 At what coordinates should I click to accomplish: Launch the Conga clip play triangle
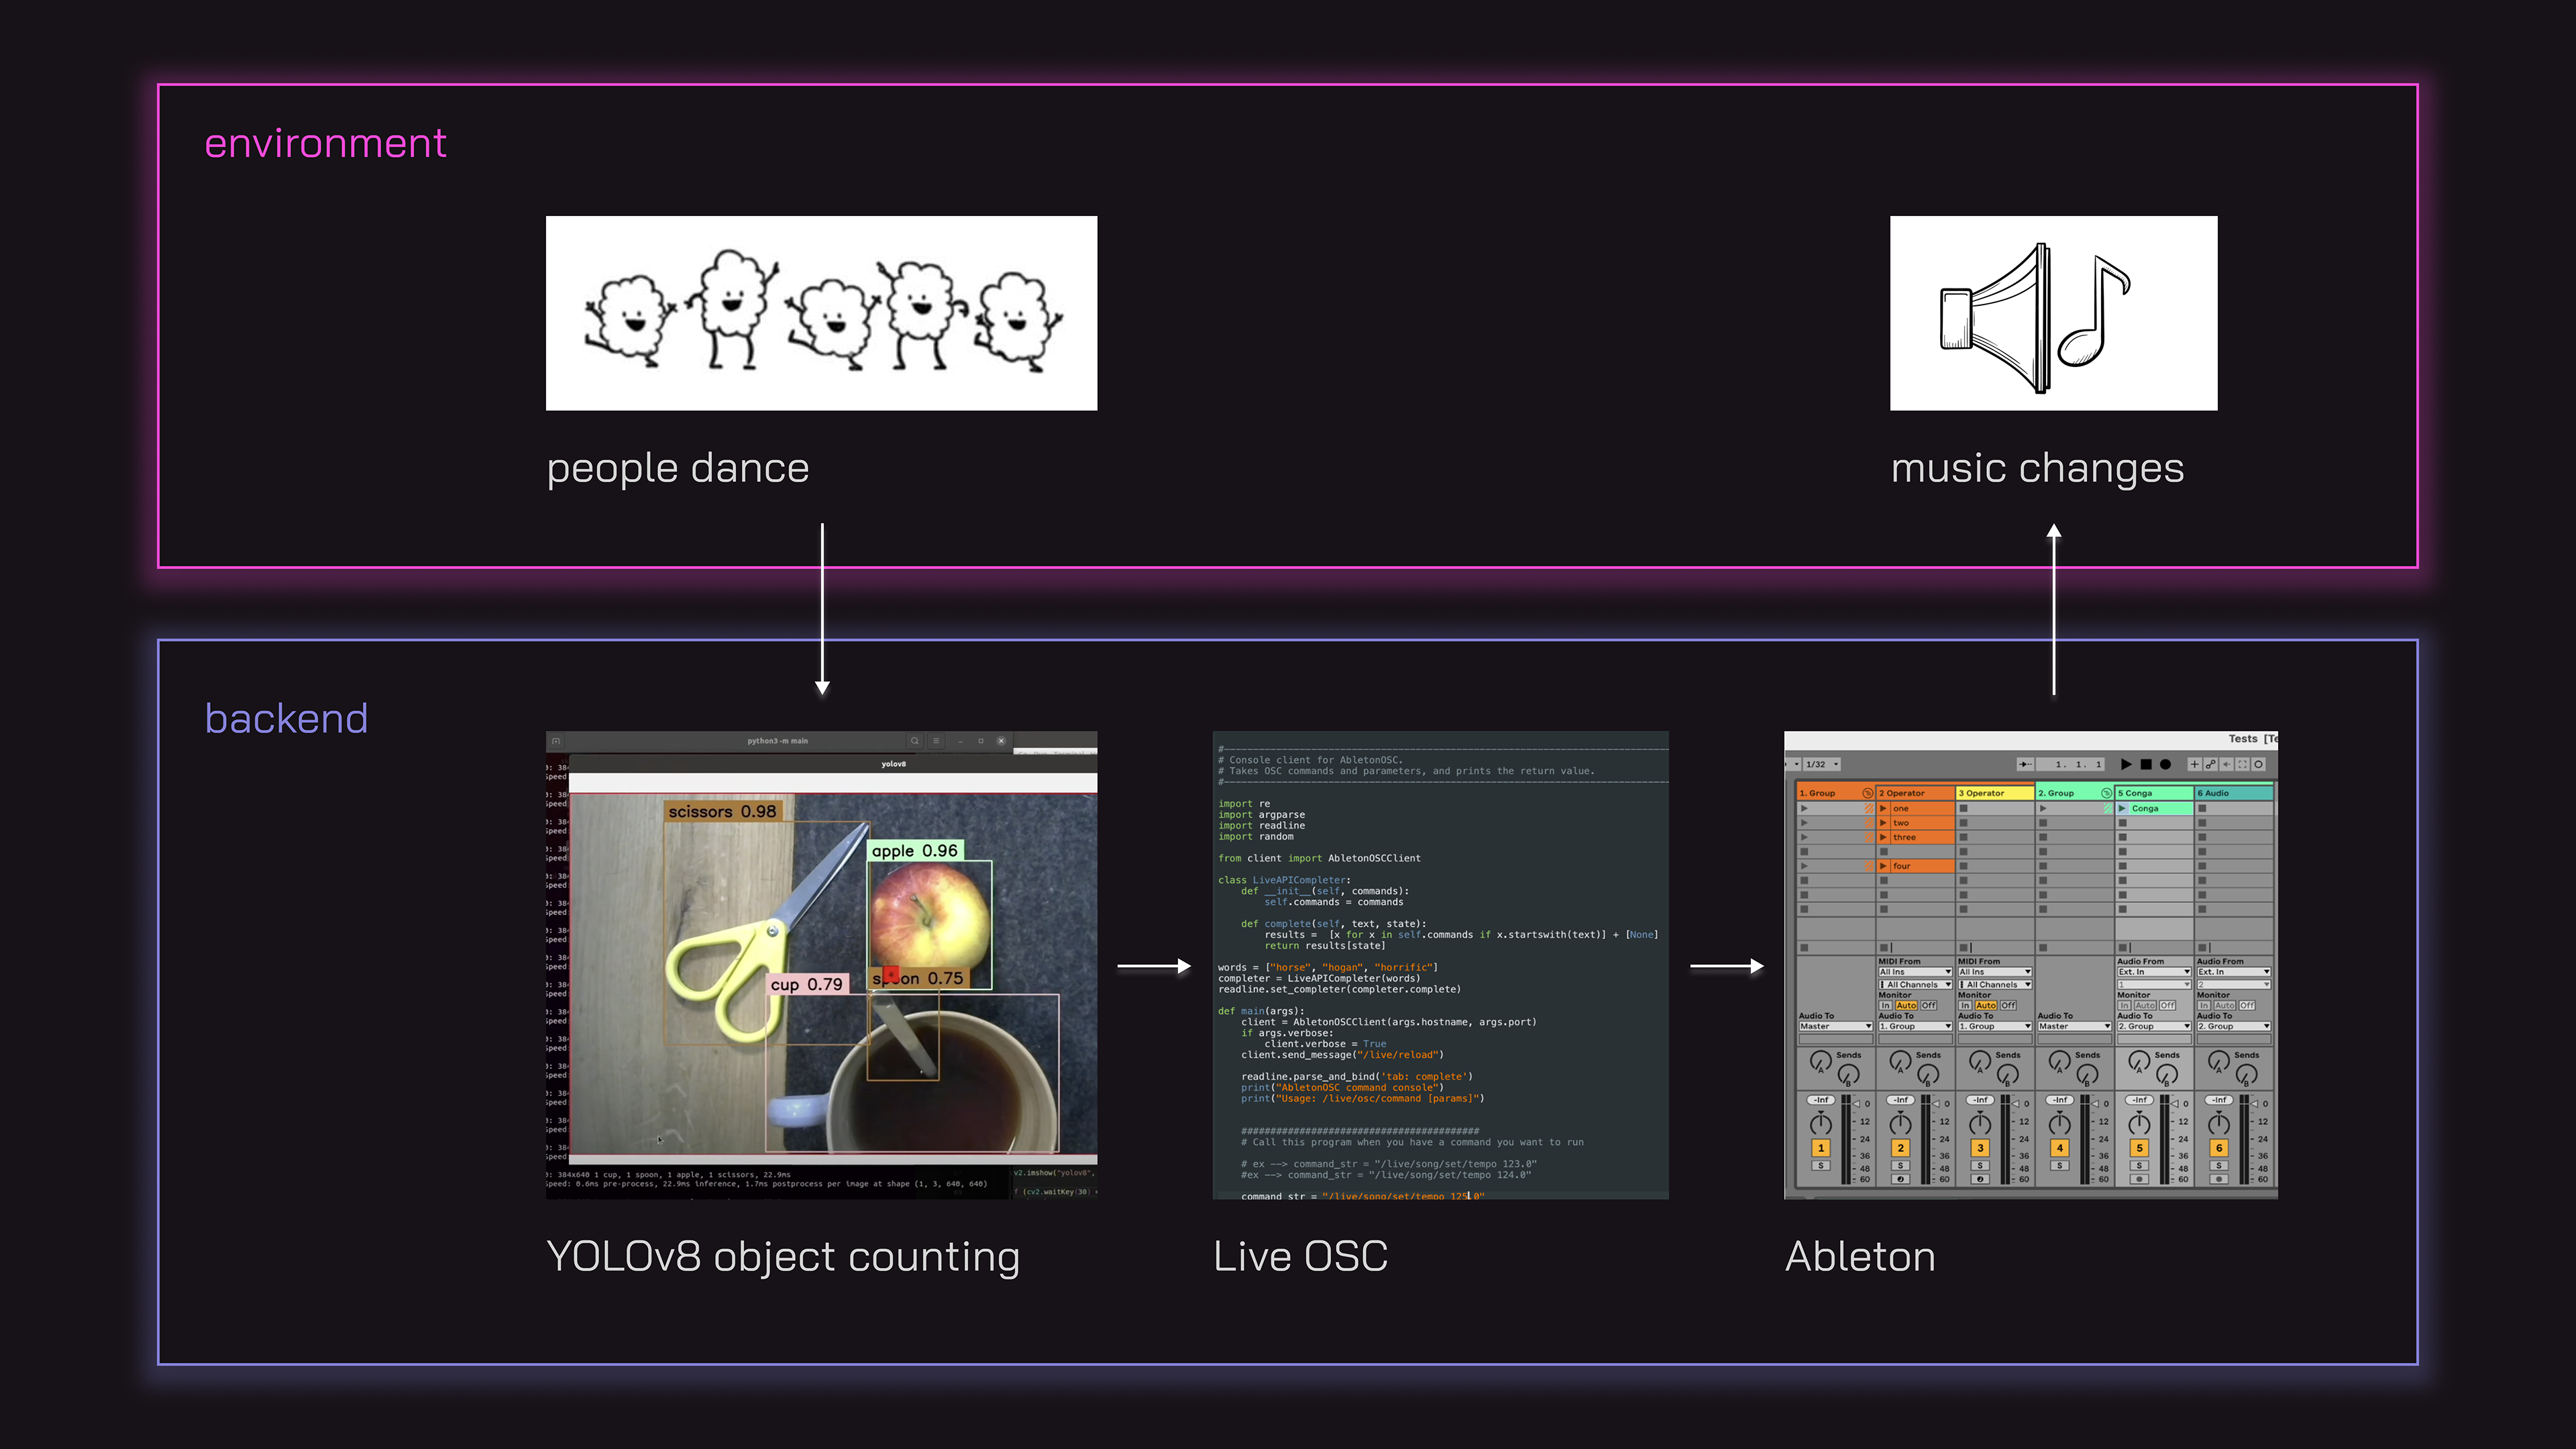[2123, 808]
